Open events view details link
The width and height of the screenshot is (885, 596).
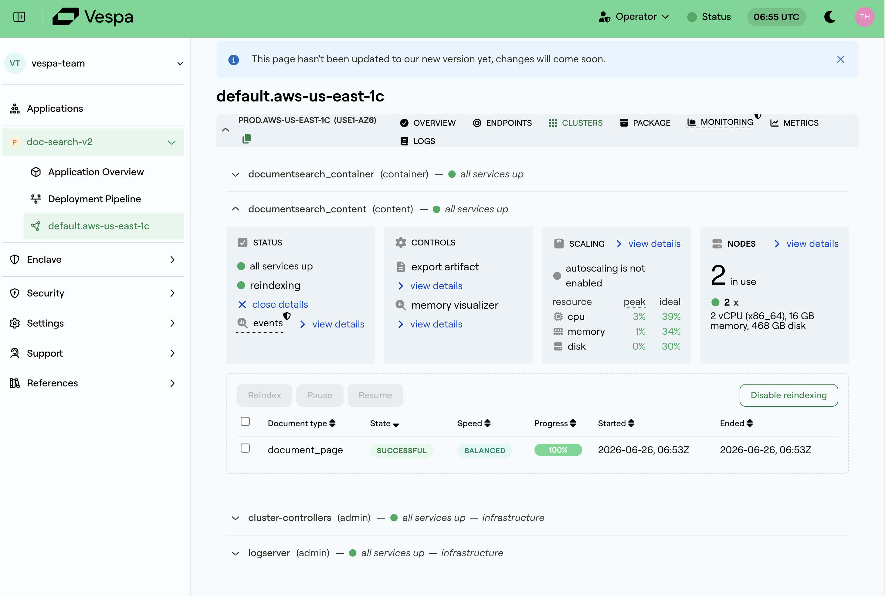pyautogui.click(x=332, y=324)
